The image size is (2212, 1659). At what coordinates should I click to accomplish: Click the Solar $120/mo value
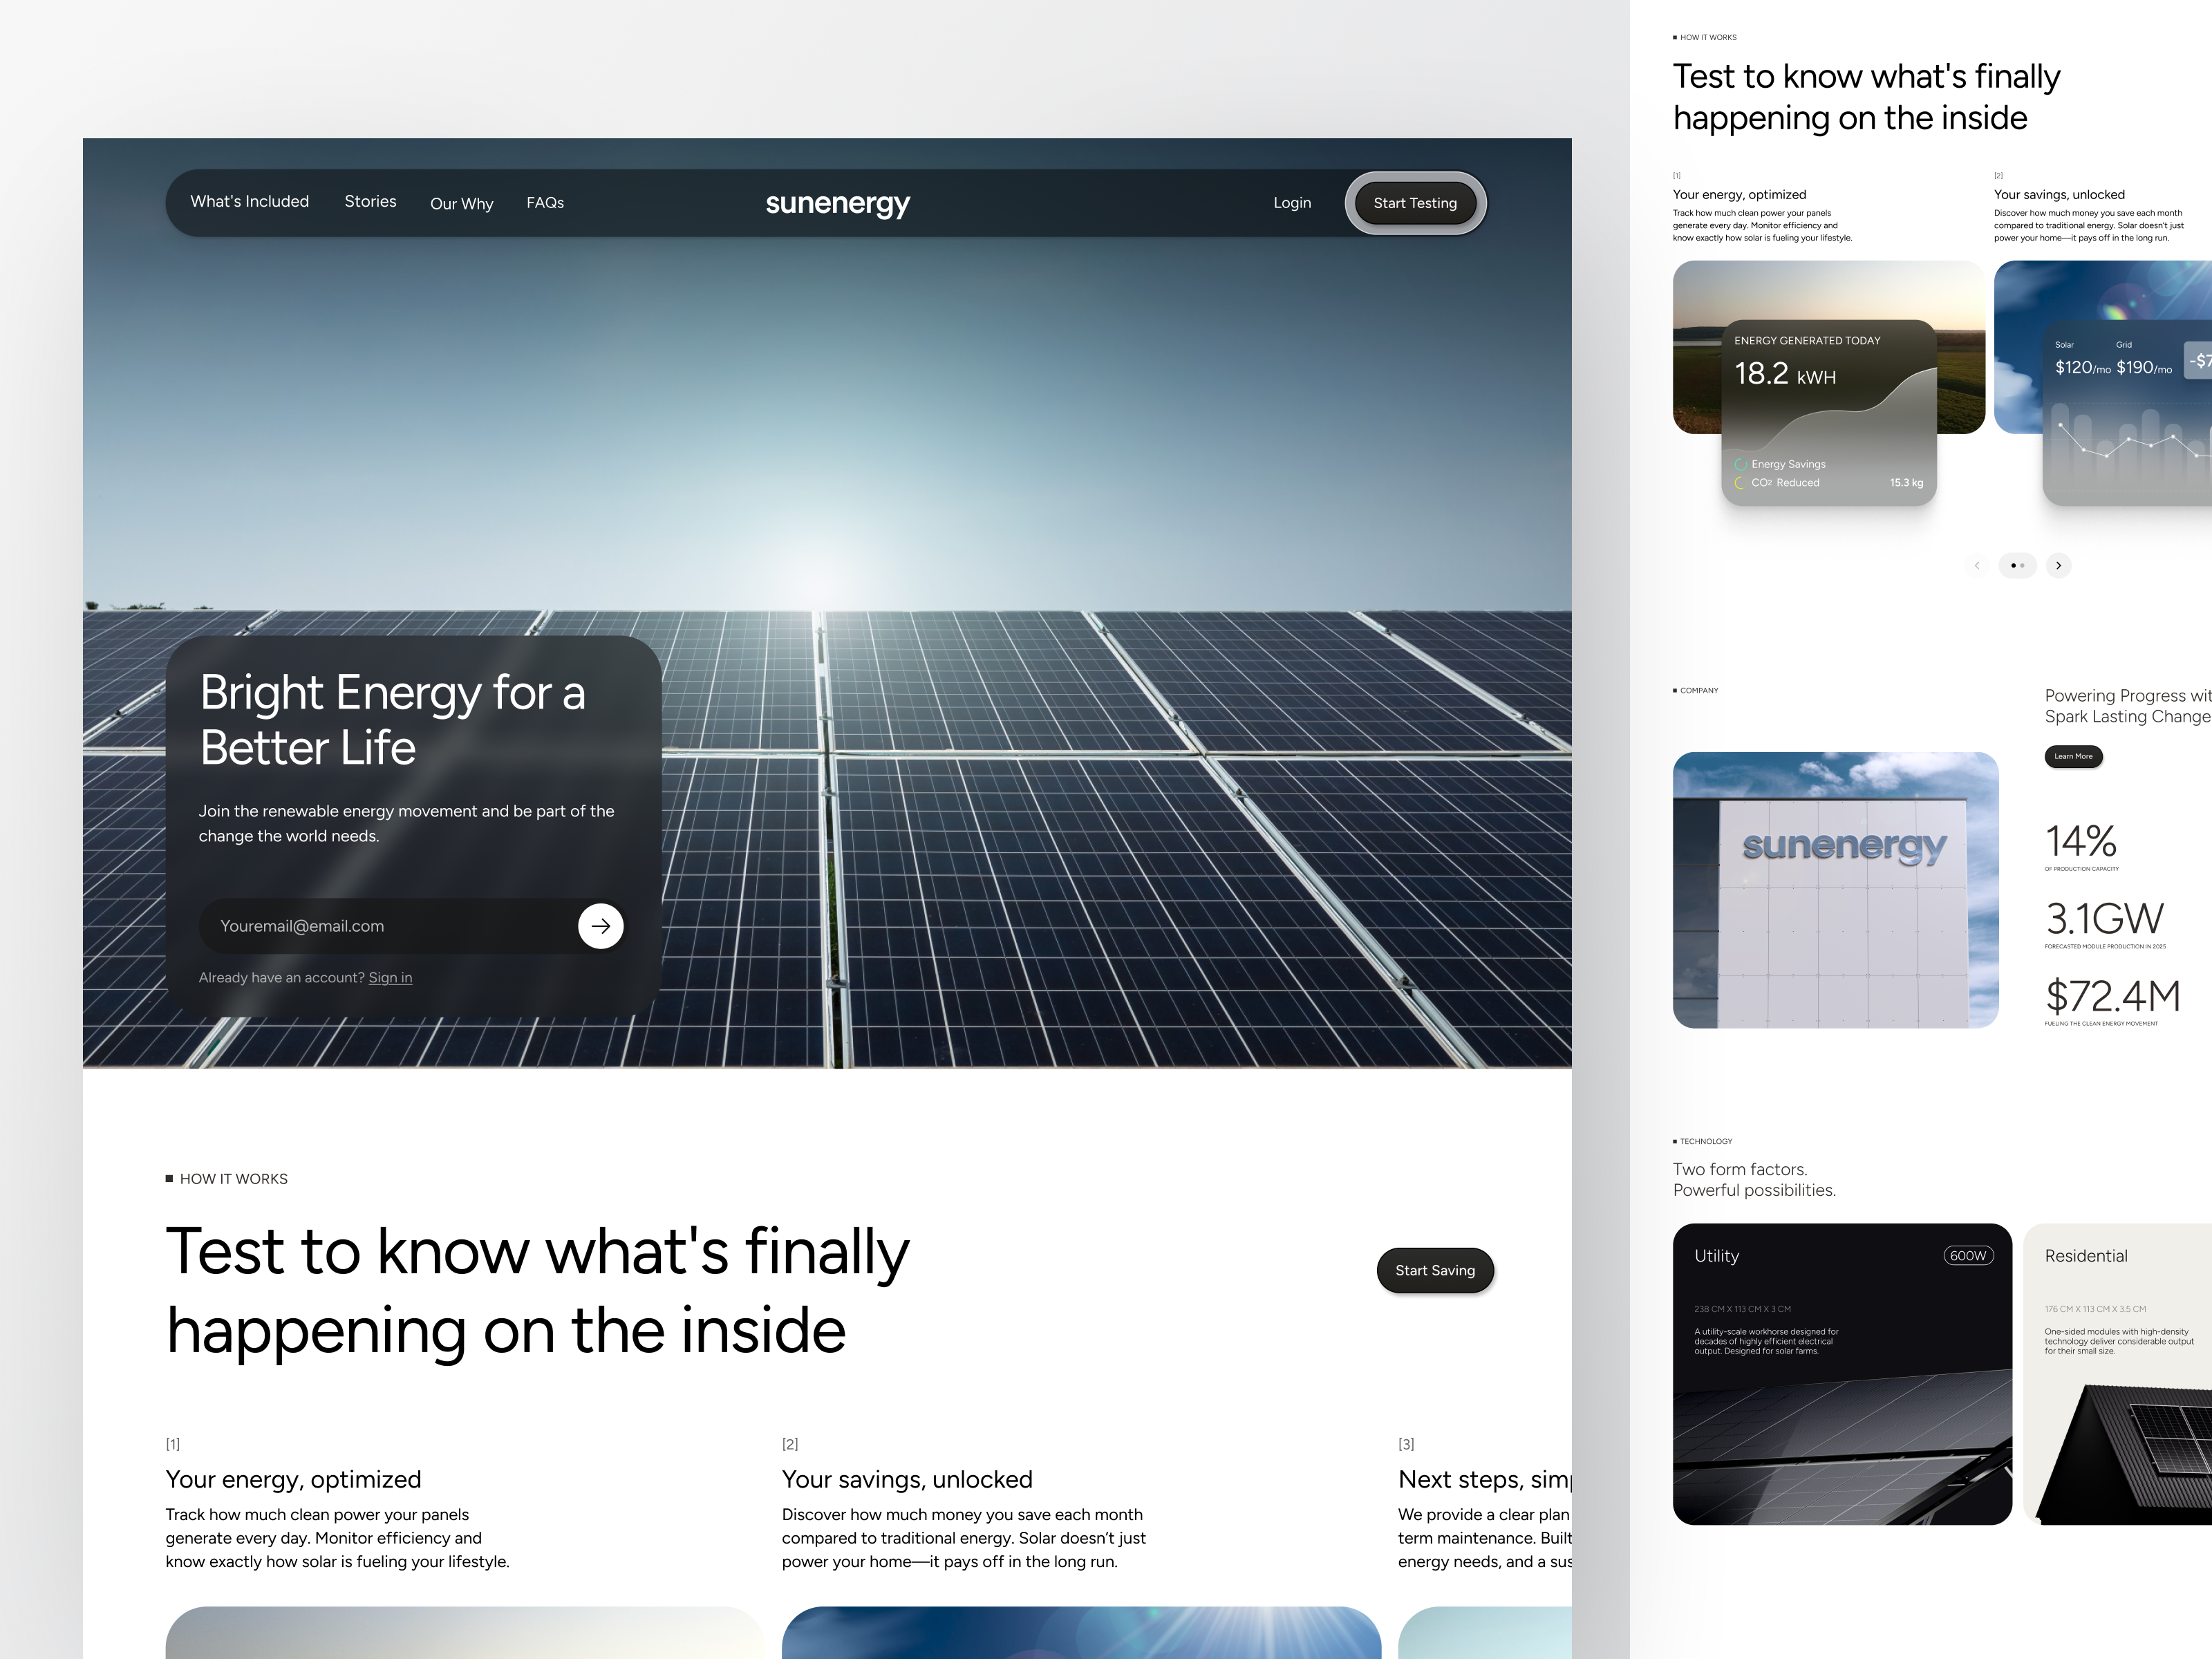coord(2082,367)
